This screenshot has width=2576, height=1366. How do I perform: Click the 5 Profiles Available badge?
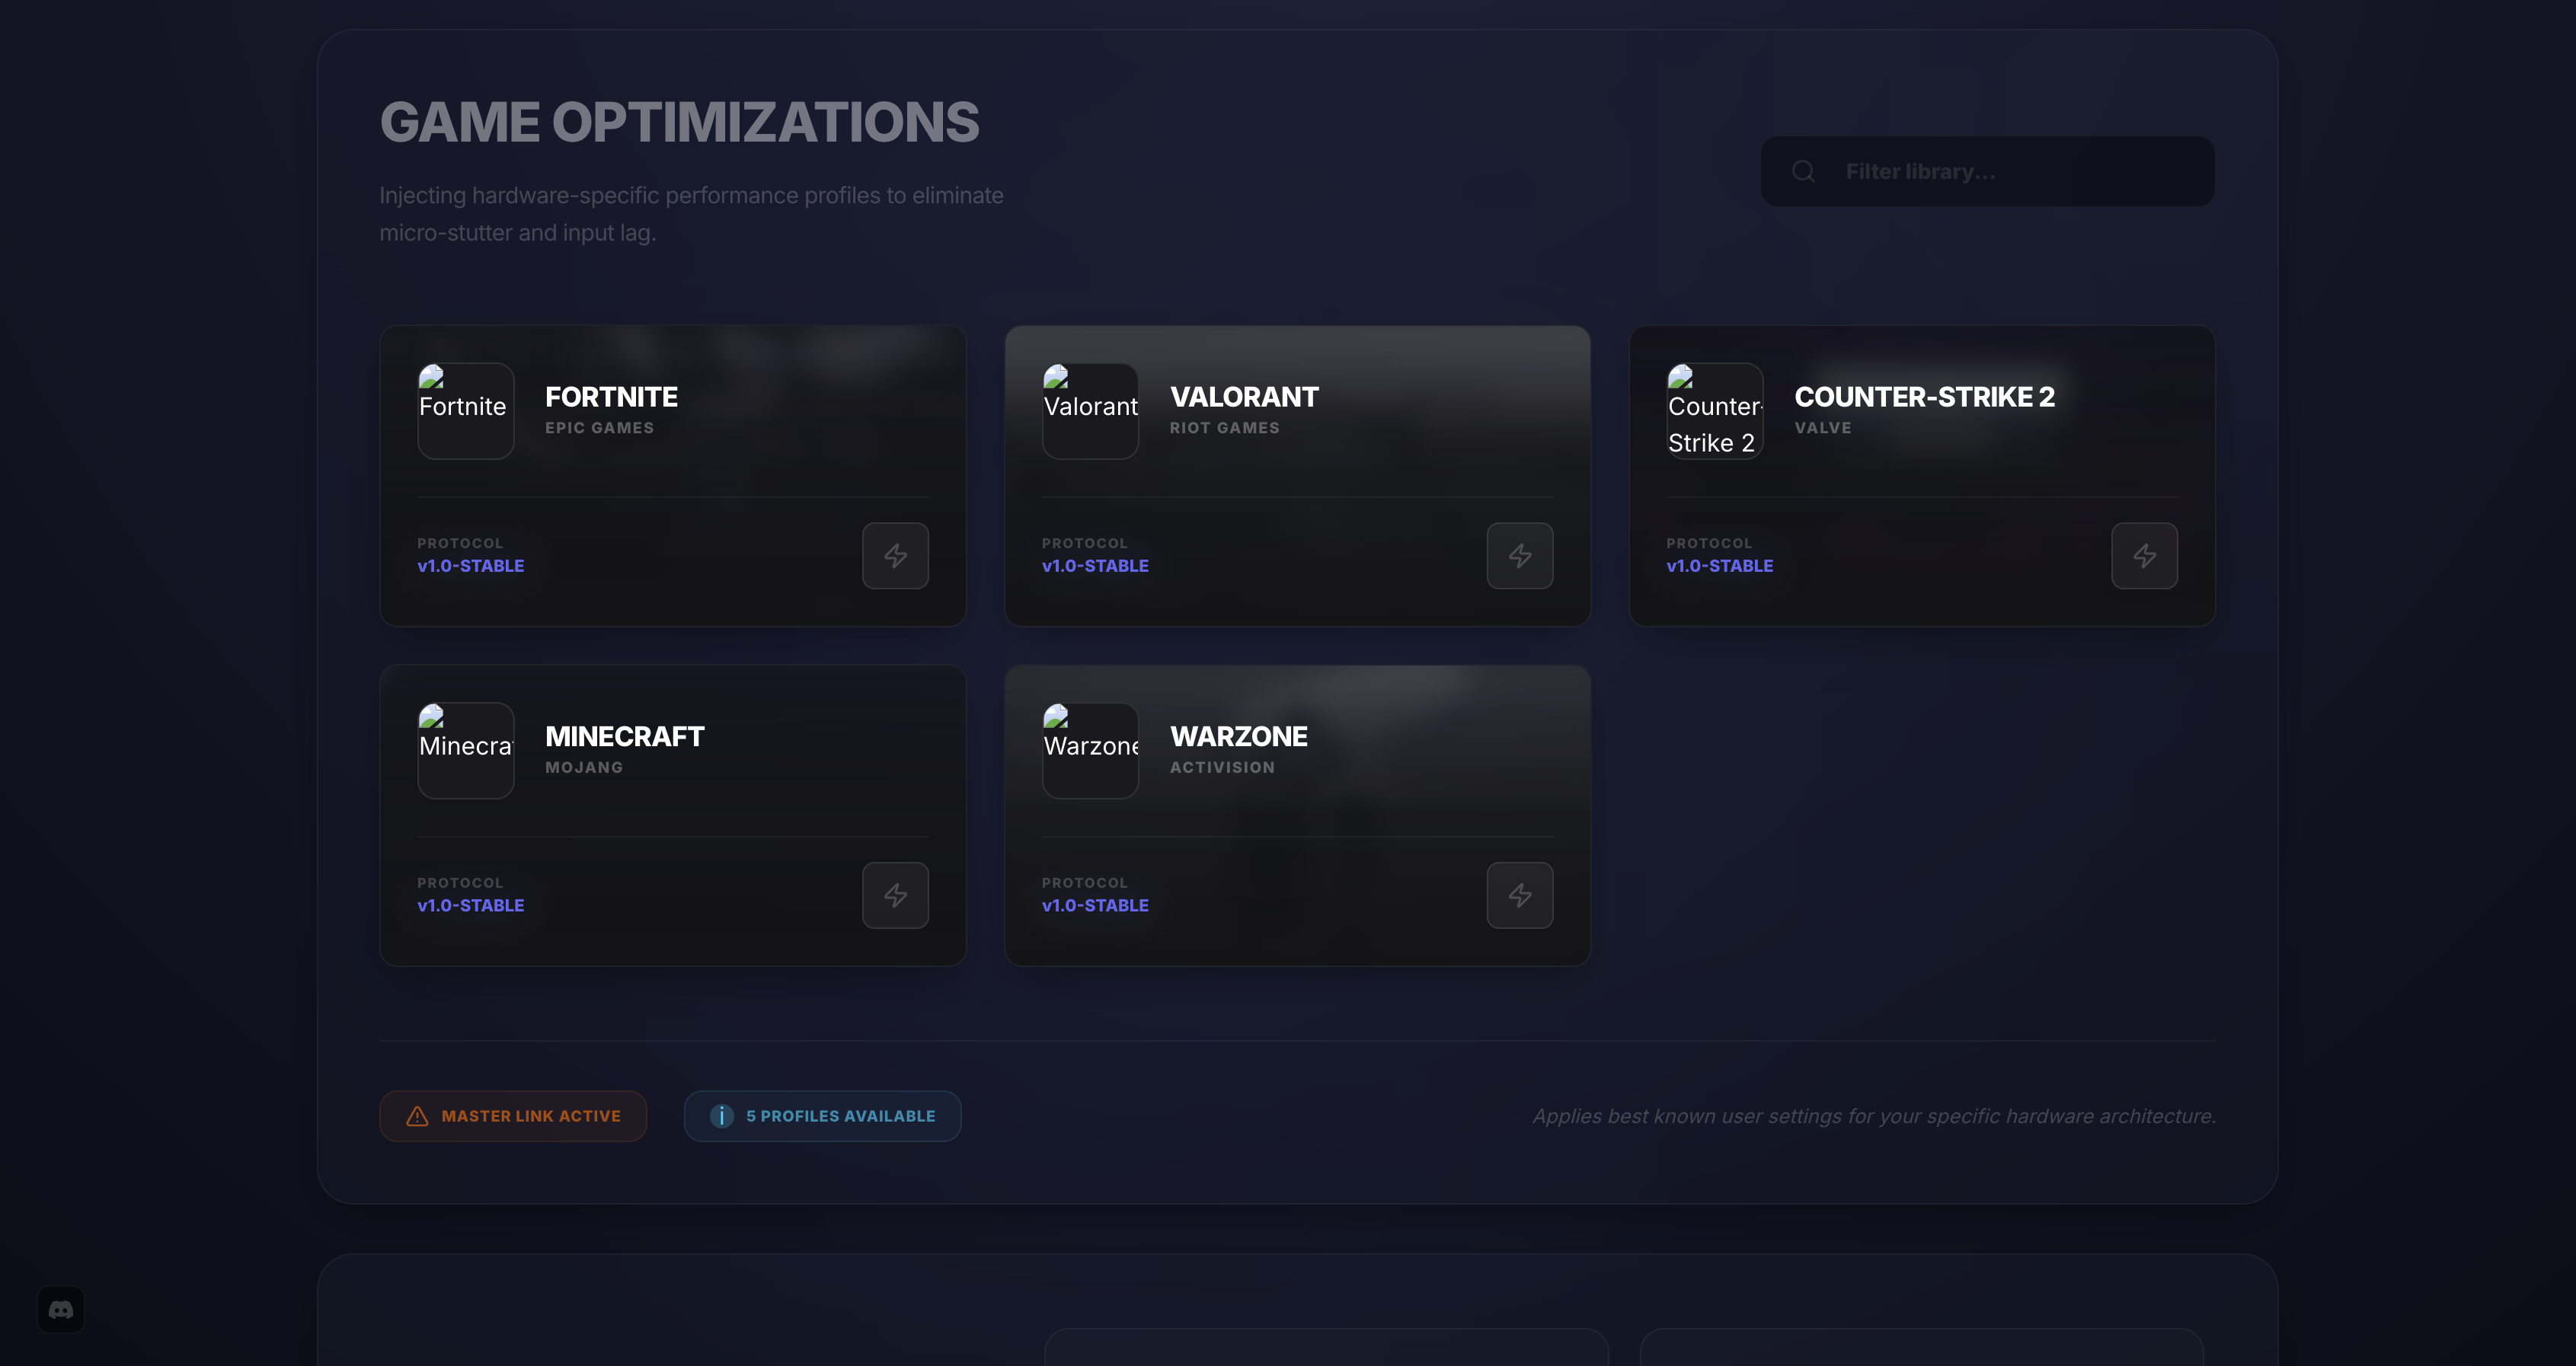tap(822, 1116)
